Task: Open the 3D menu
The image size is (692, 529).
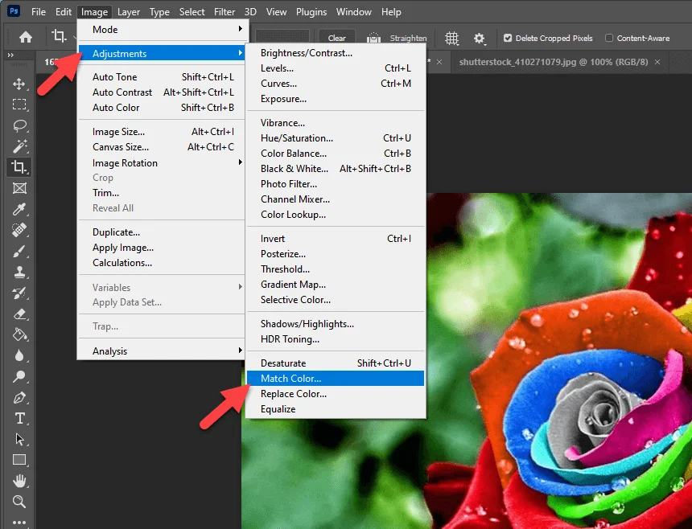Action: [x=250, y=12]
